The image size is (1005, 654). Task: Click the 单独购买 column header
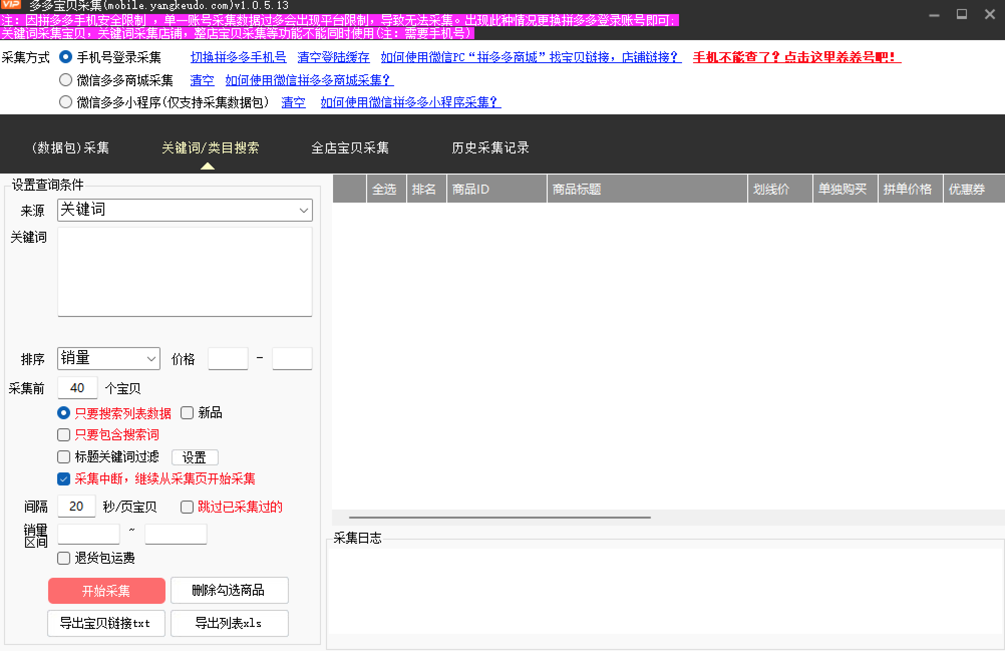846,189
